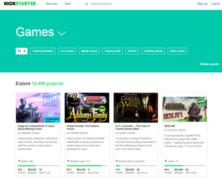Open Elegy for a Dead World title link
Viewport: 222px width, 178px height.
click(36, 127)
